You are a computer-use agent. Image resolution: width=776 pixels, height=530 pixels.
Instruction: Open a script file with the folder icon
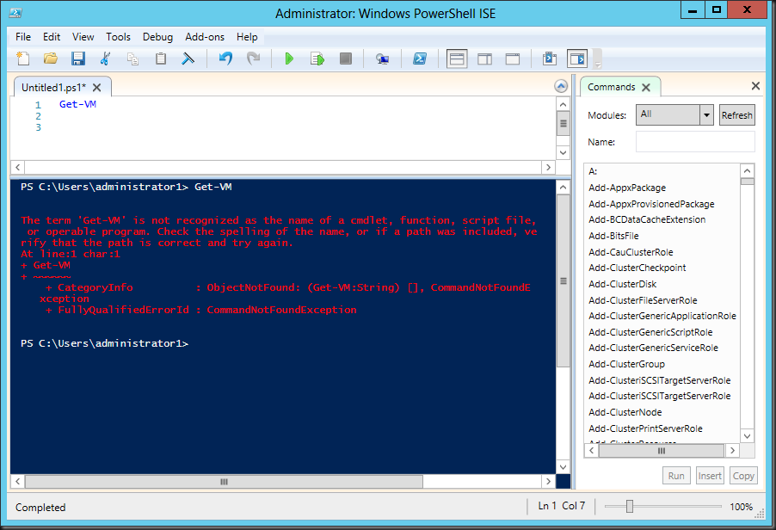[51, 59]
